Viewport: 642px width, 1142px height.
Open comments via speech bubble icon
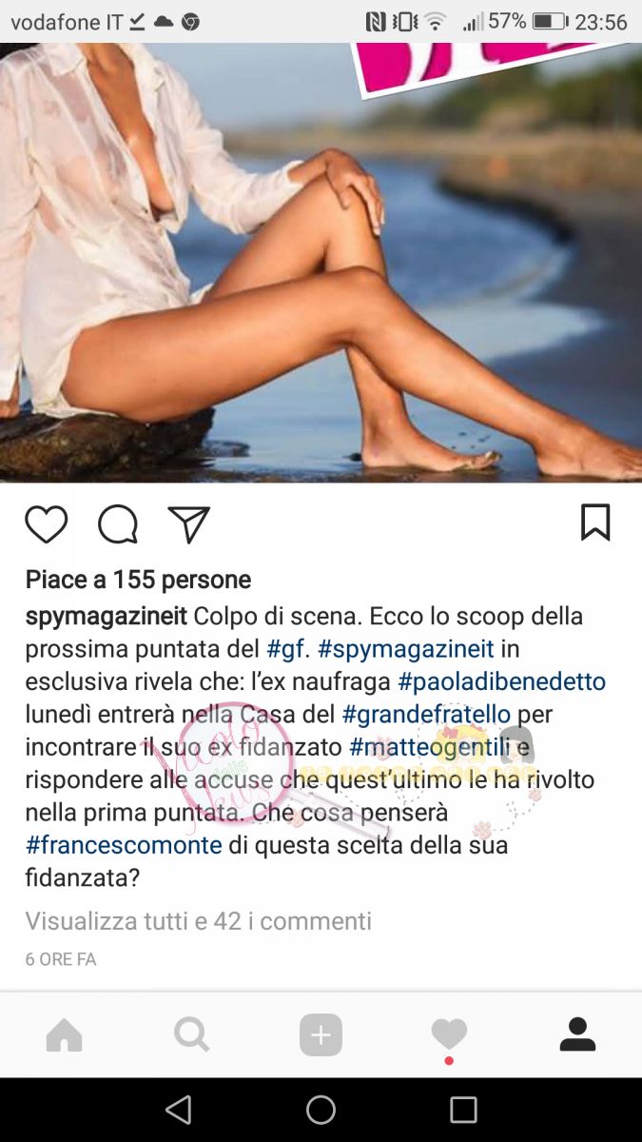point(118,524)
